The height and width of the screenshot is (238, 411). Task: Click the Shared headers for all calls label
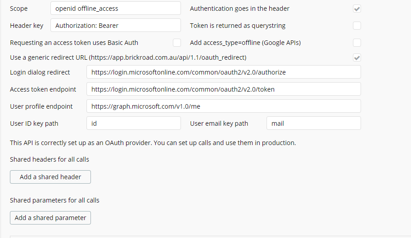point(50,159)
